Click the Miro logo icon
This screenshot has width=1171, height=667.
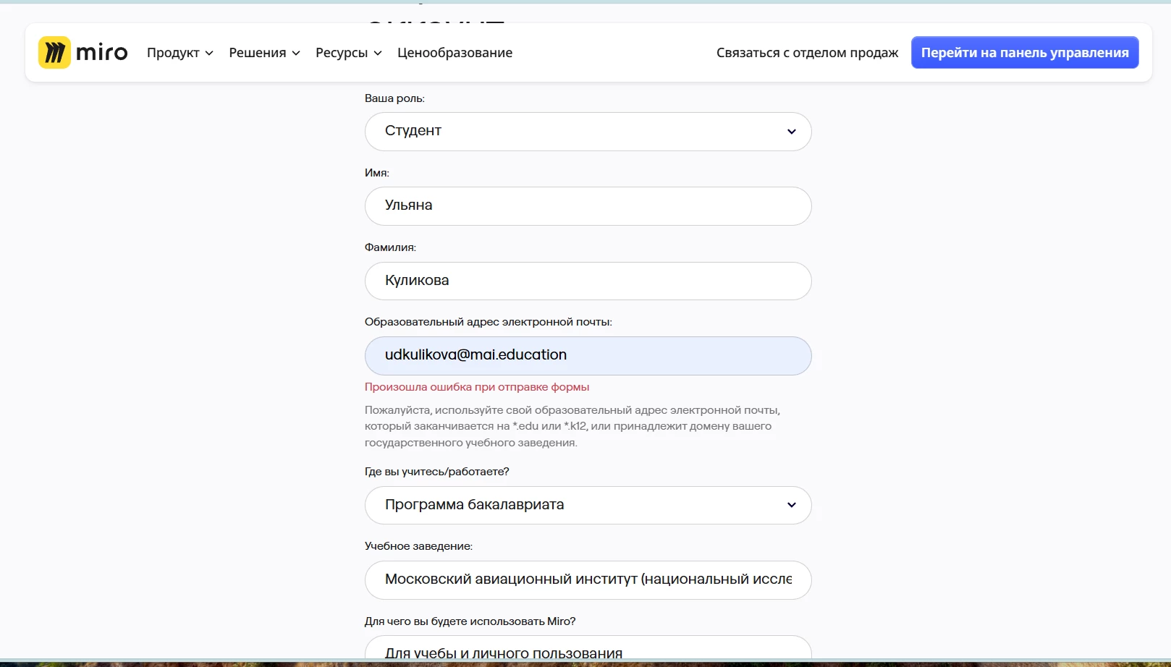[54, 52]
